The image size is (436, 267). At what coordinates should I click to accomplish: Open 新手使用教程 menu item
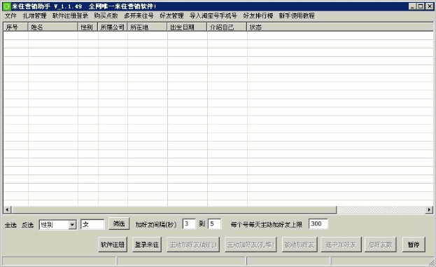coord(297,16)
